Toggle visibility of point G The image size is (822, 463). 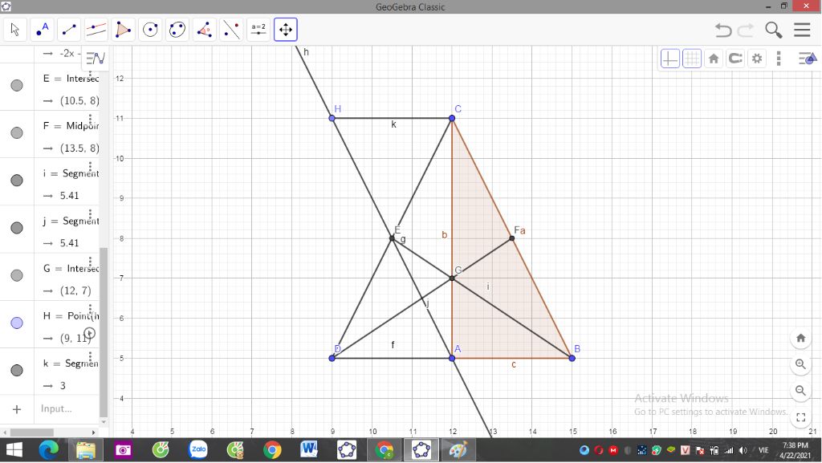(17, 275)
